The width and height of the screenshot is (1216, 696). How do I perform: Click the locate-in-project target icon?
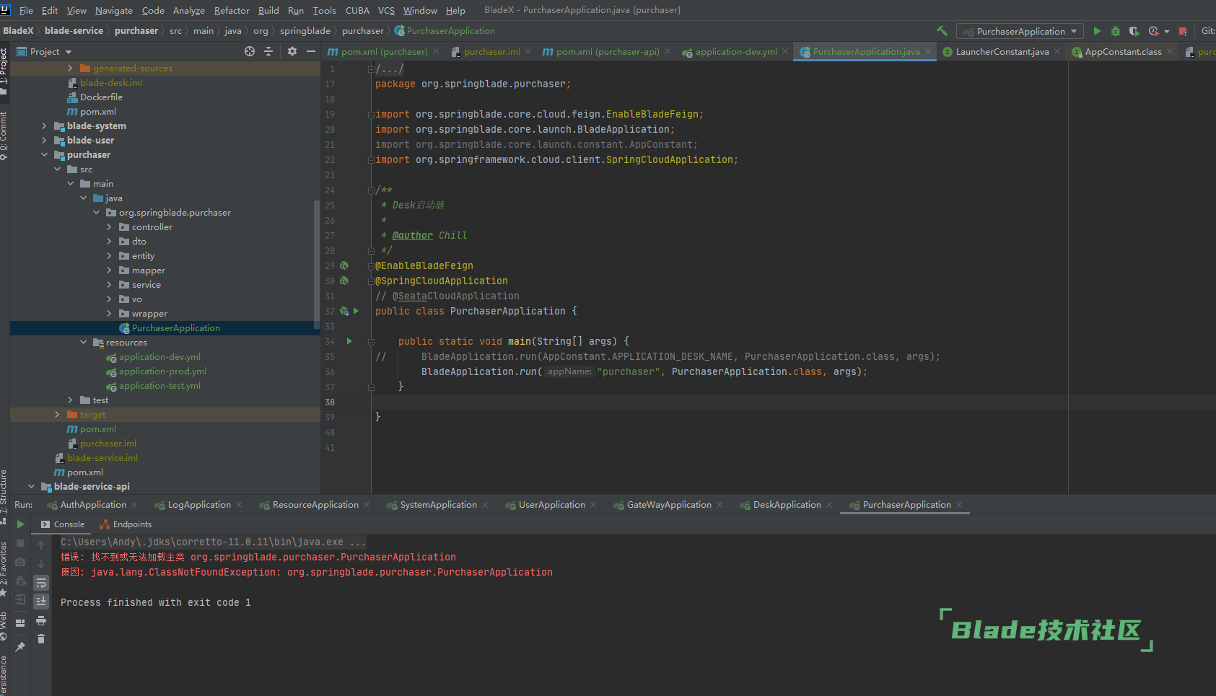coord(250,51)
